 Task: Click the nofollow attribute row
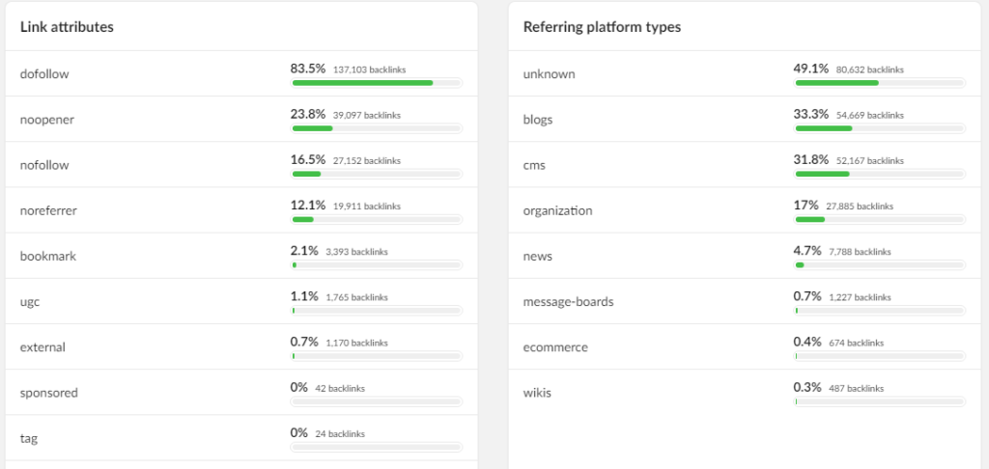pyautogui.click(x=240, y=164)
